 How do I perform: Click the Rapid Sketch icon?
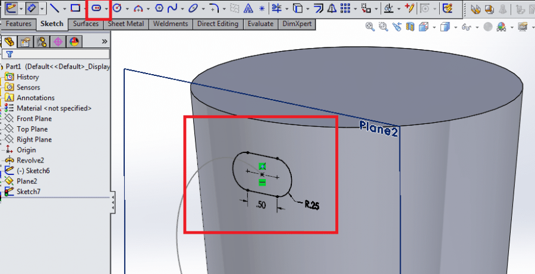447,8
